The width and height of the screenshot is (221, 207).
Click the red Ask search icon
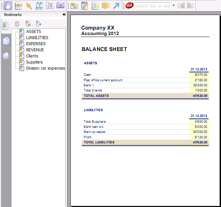130,6
